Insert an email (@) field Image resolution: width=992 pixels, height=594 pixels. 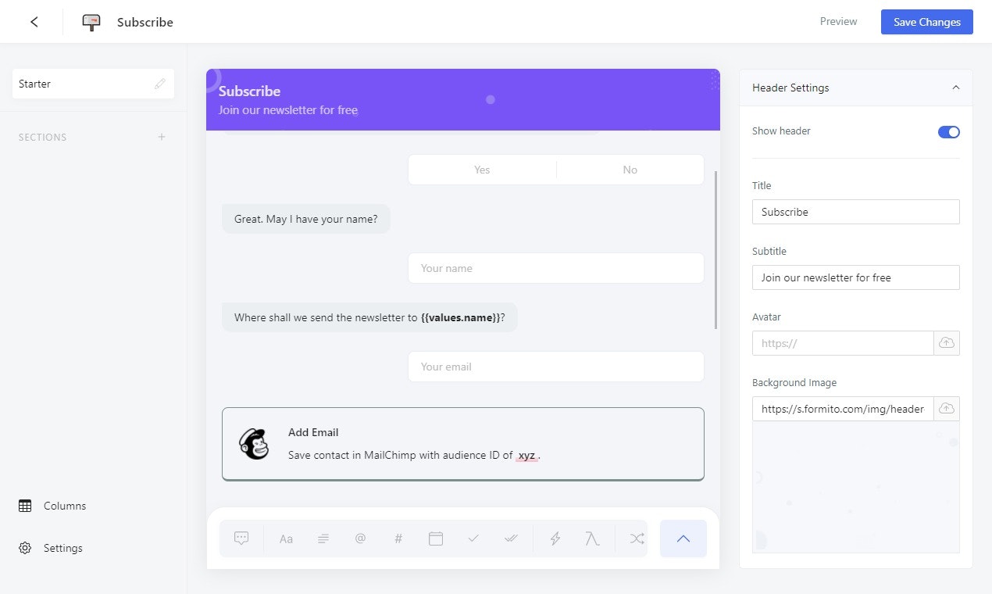(360, 539)
